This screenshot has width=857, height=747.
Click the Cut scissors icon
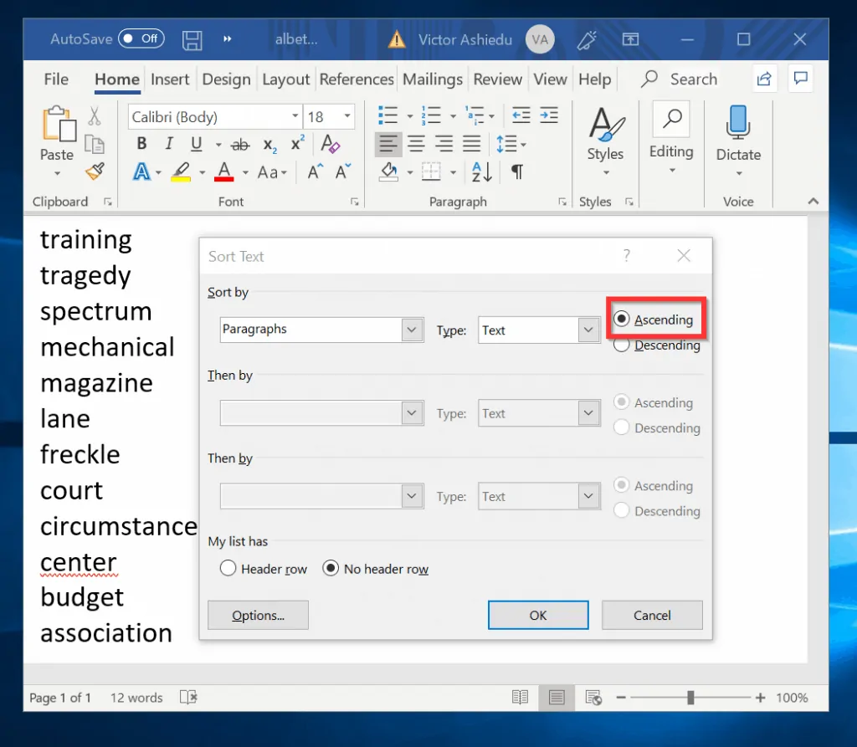click(x=95, y=115)
